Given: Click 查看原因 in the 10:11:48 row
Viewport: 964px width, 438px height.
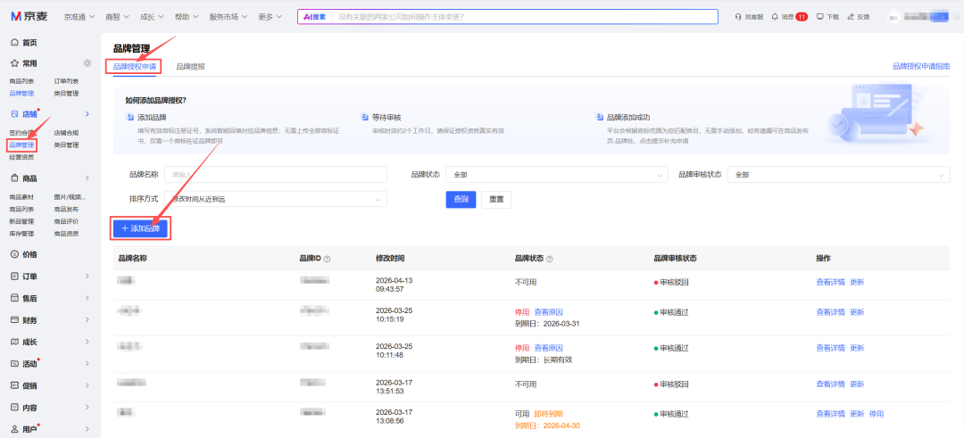Looking at the screenshot, I should click(x=548, y=348).
